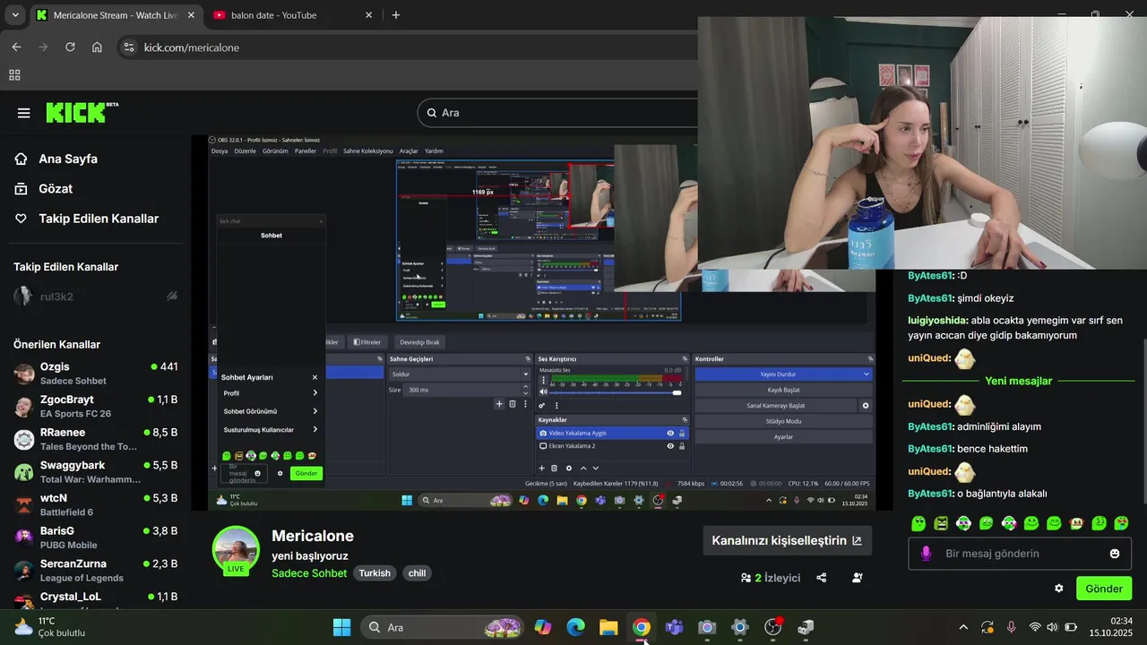The width and height of the screenshot is (1147, 645).
Task: Go back using the browser back arrow
Action: (16, 47)
